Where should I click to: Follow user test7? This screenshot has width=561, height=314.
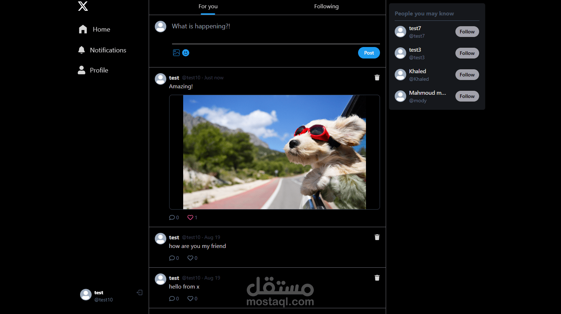click(467, 31)
